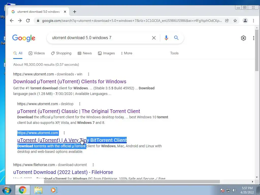This screenshot has height=195, width=260.
Task: Open the search Tools options
Action: pyautogui.click(x=174, y=53)
